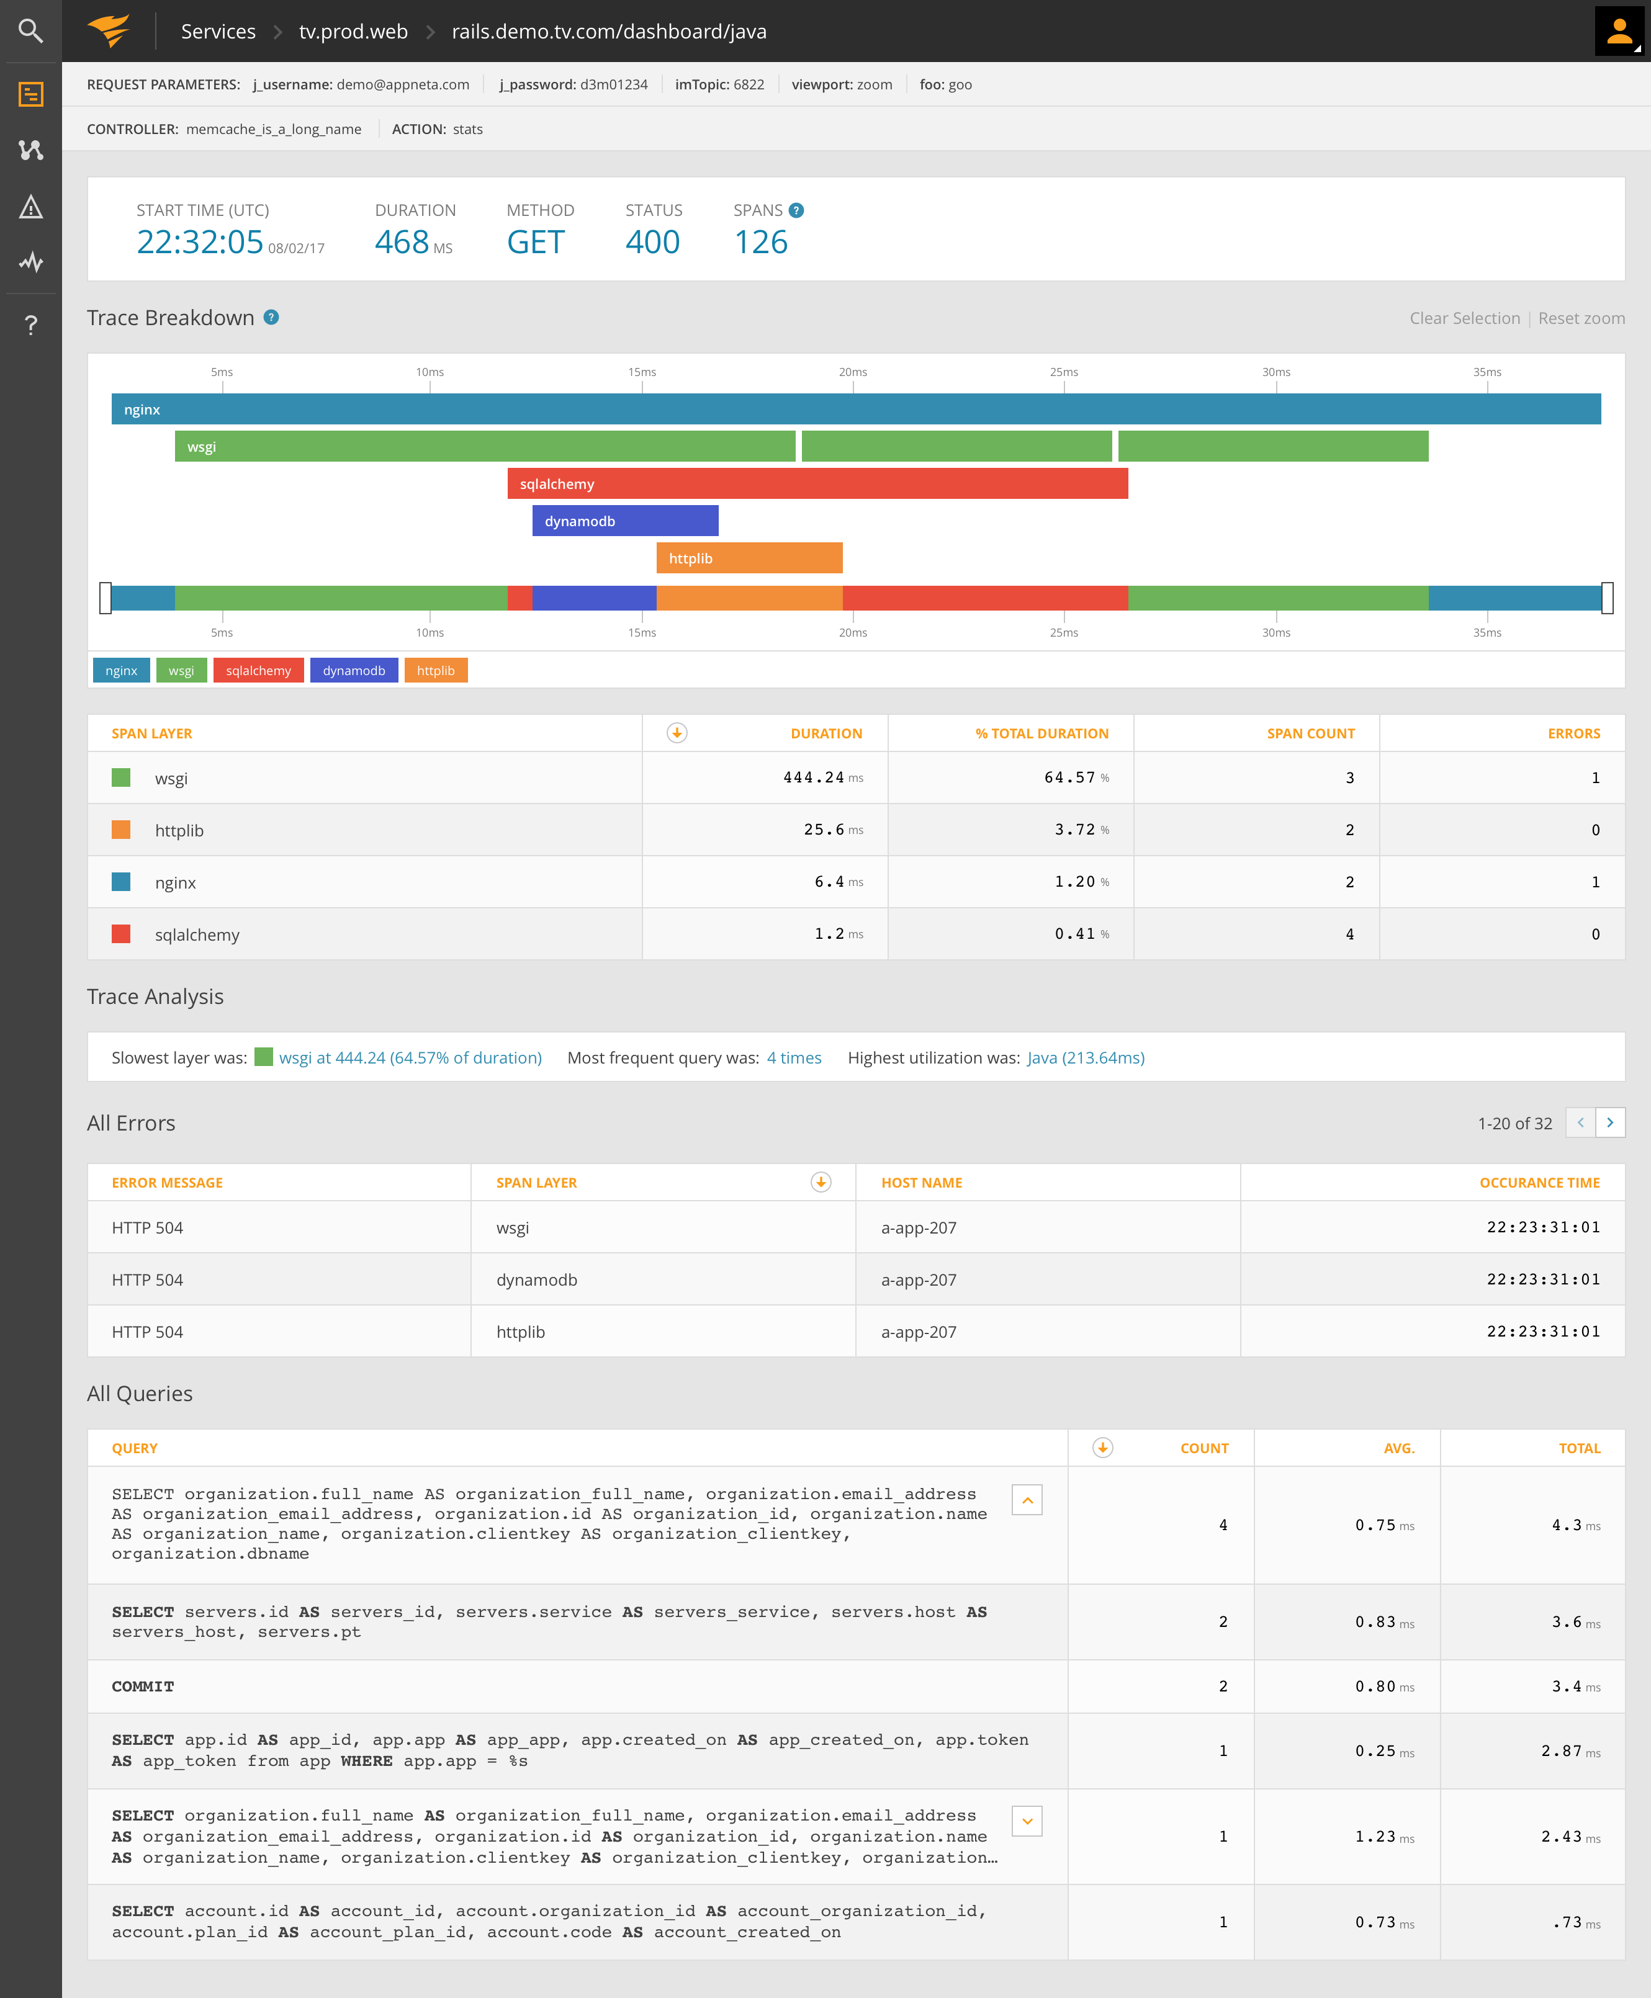This screenshot has height=1998, width=1651.
Task: Navigate to tv.prod.web breadcrumb
Action: 353,32
